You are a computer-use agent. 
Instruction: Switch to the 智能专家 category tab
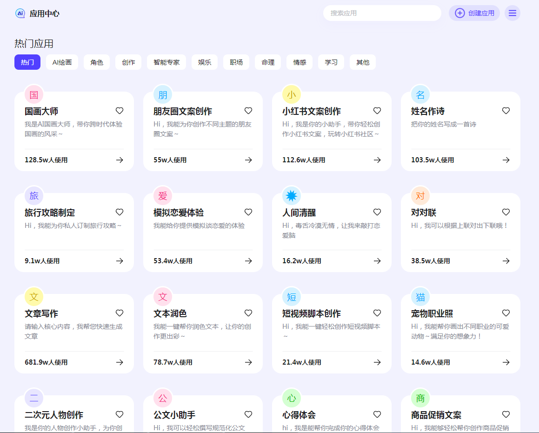pos(166,62)
